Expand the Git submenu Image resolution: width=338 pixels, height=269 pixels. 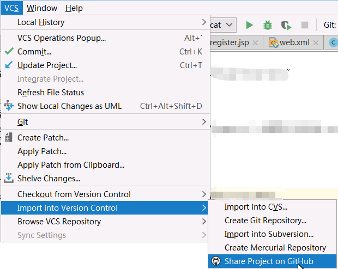click(x=204, y=121)
